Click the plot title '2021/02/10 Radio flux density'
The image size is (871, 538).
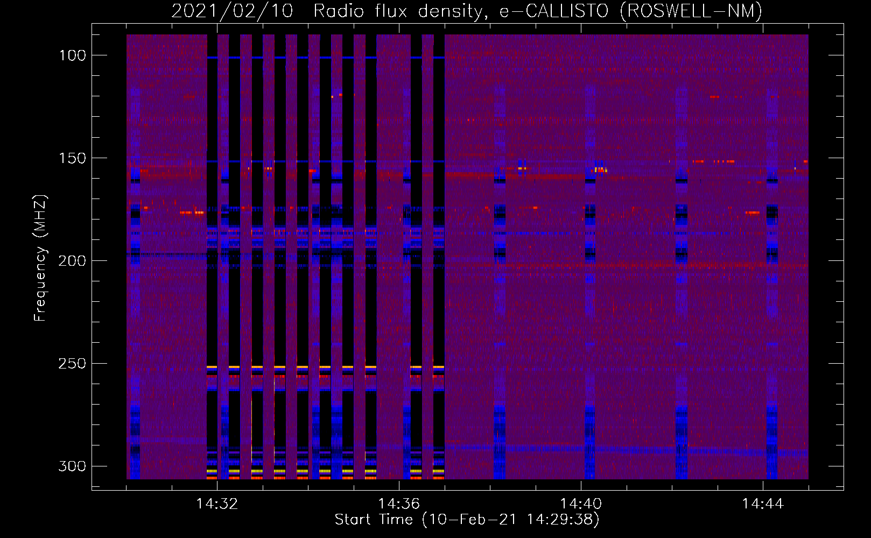pos(467,11)
